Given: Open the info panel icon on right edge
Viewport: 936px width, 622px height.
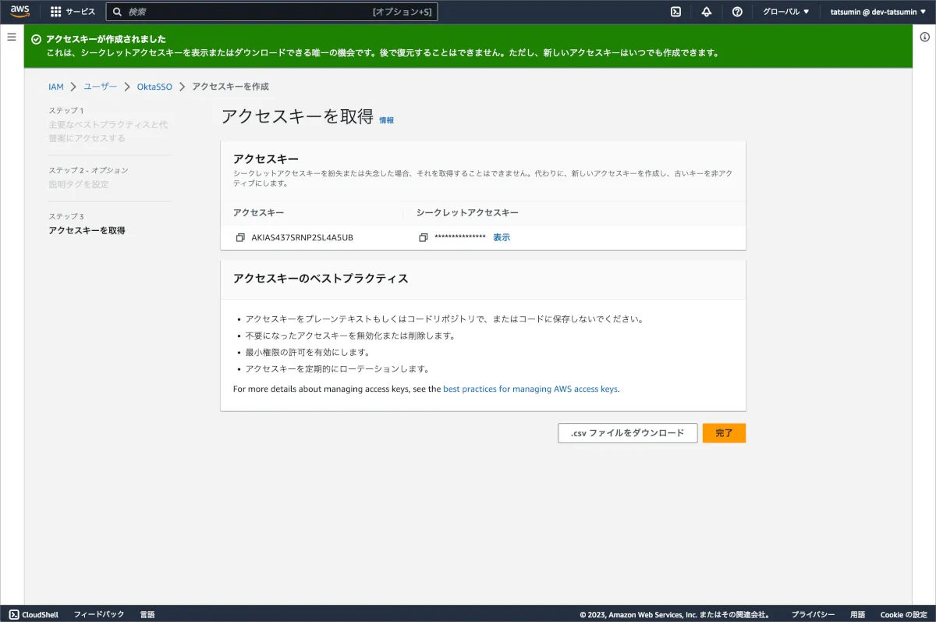Looking at the screenshot, I should click(x=924, y=37).
